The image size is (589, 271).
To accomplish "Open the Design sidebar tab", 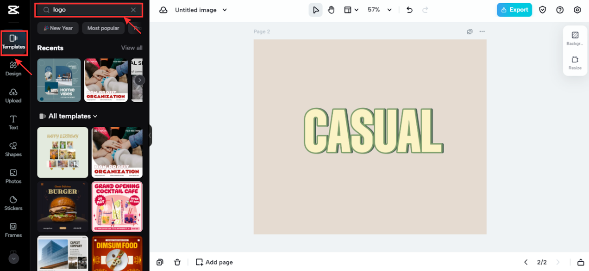I will 13,69.
